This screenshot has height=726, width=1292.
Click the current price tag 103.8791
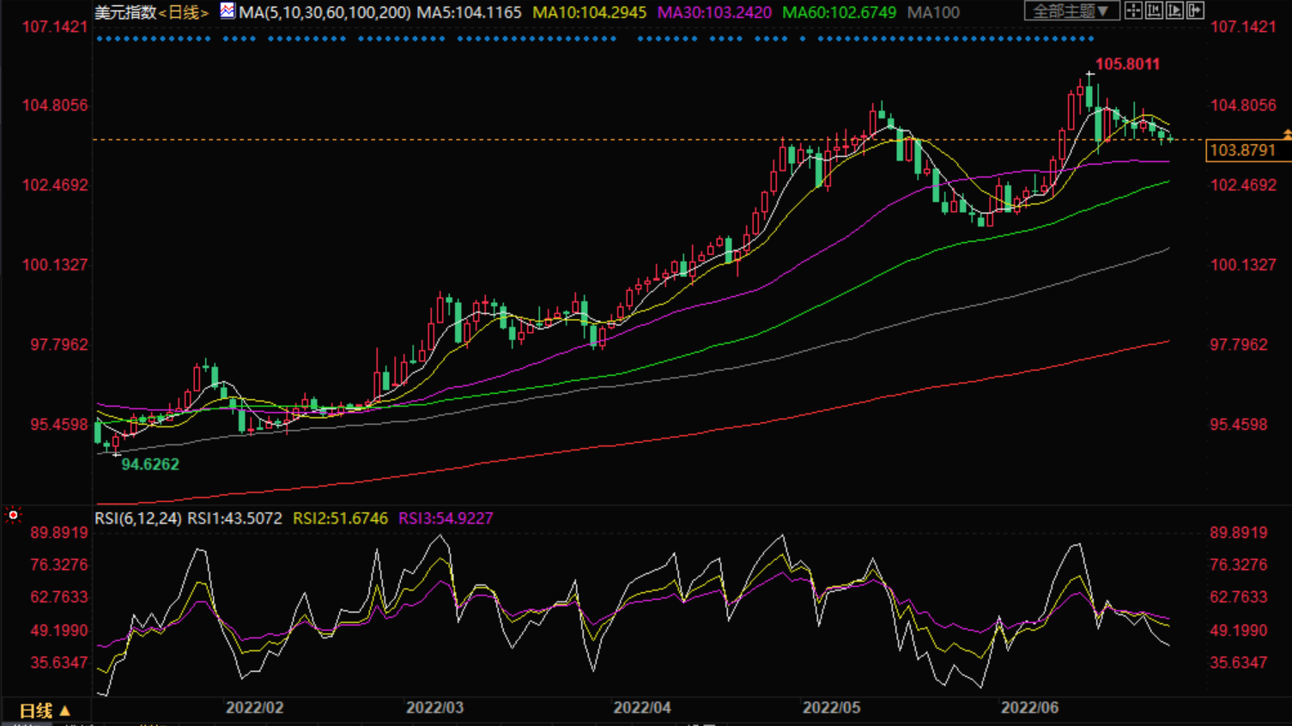click(x=1242, y=150)
